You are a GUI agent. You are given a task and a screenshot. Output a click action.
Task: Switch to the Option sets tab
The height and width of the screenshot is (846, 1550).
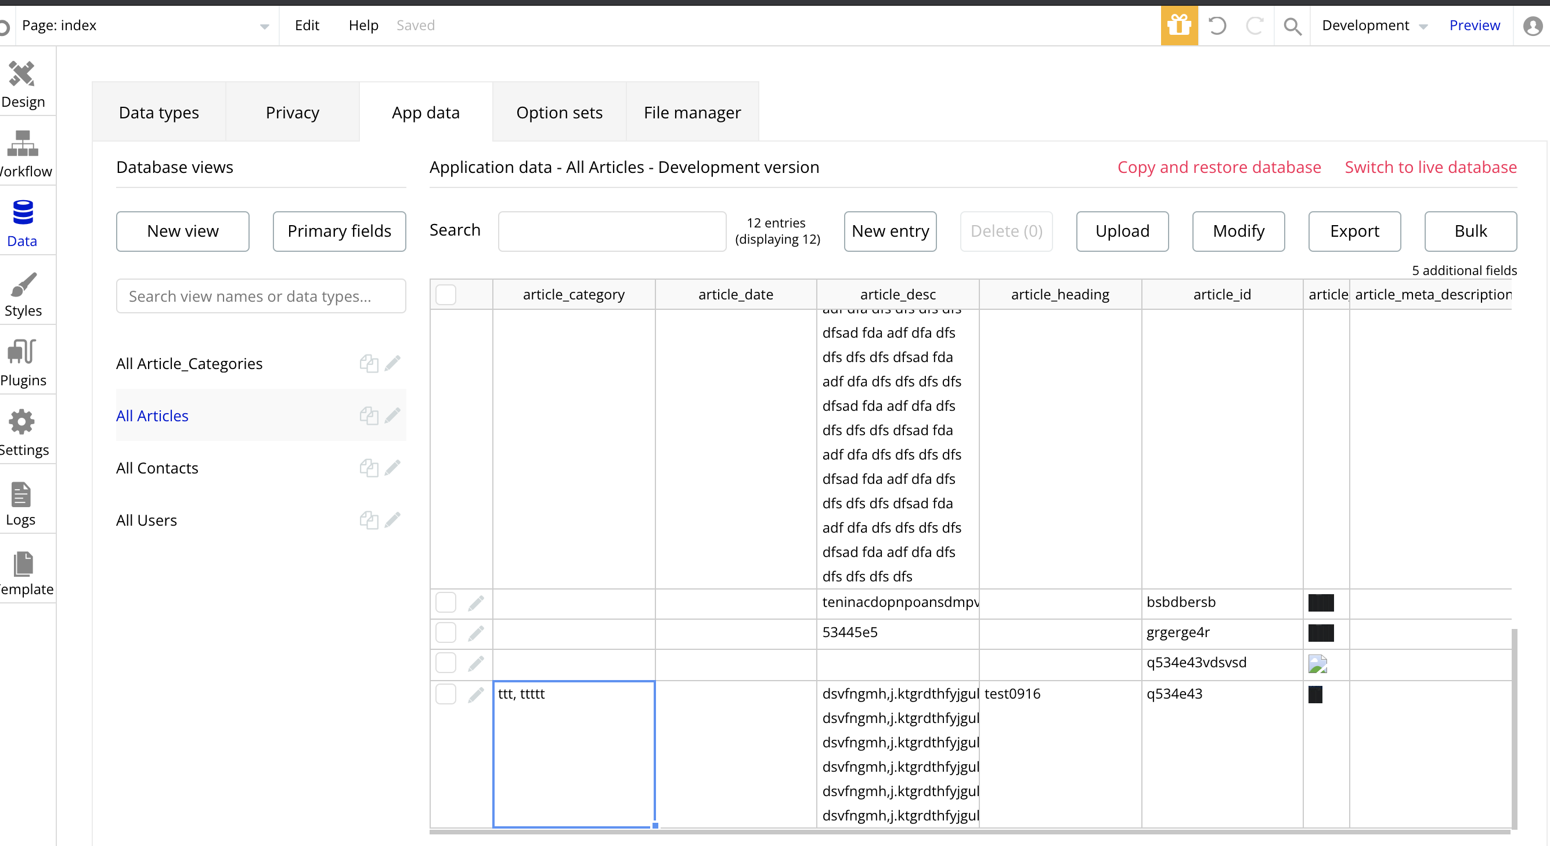[x=559, y=113]
